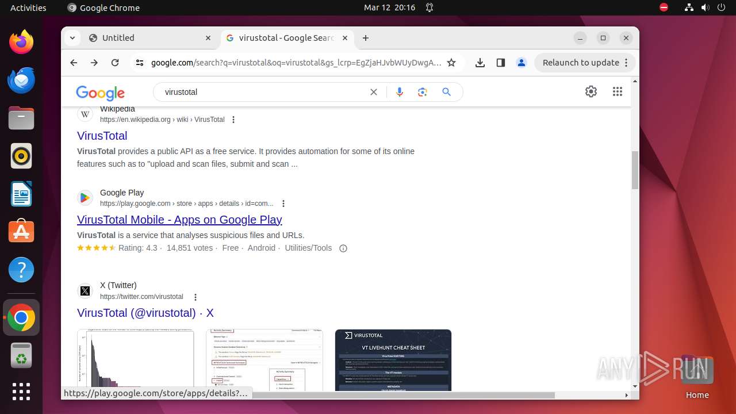Open the Google apps grid
This screenshot has height=414, width=736.
618,91
